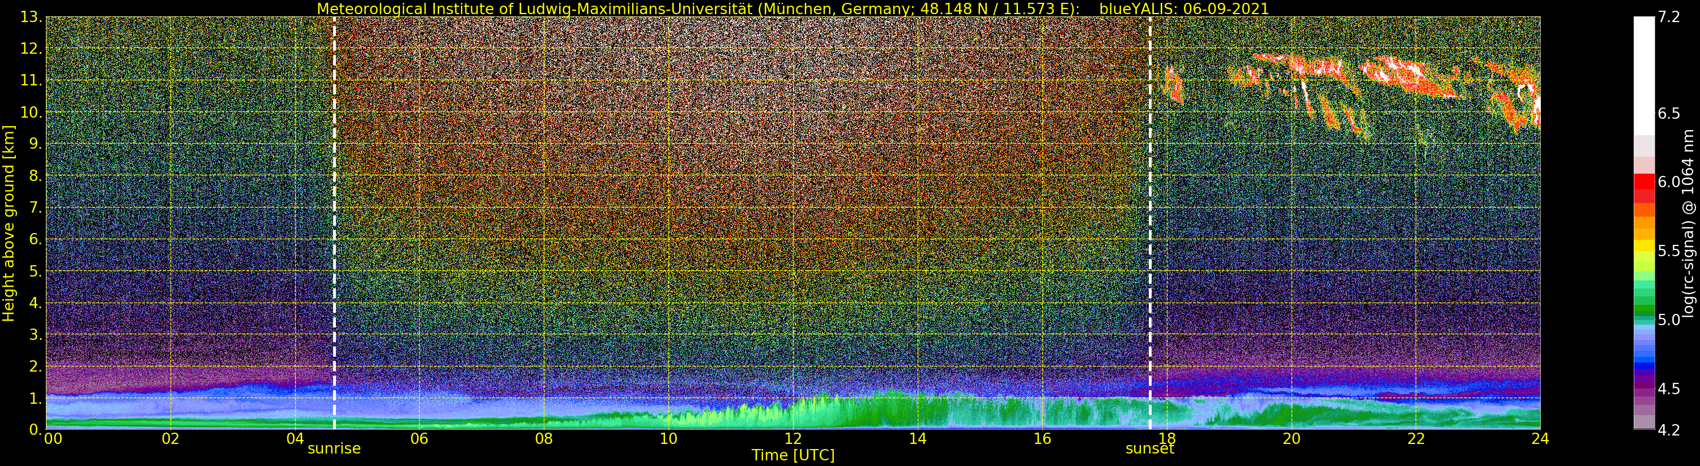Click the '10' time tick label
1700x466 pixels.
pyautogui.click(x=668, y=439)
